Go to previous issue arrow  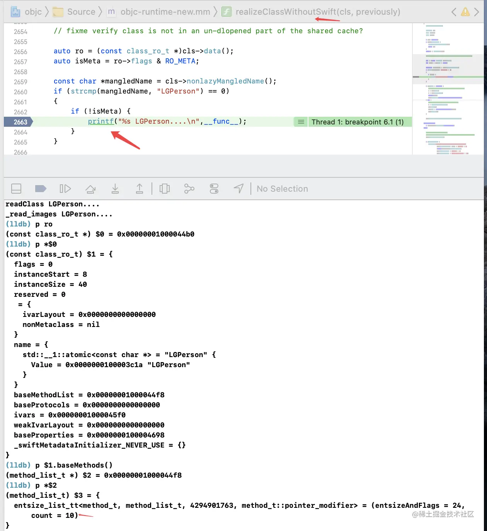(454, 12)
